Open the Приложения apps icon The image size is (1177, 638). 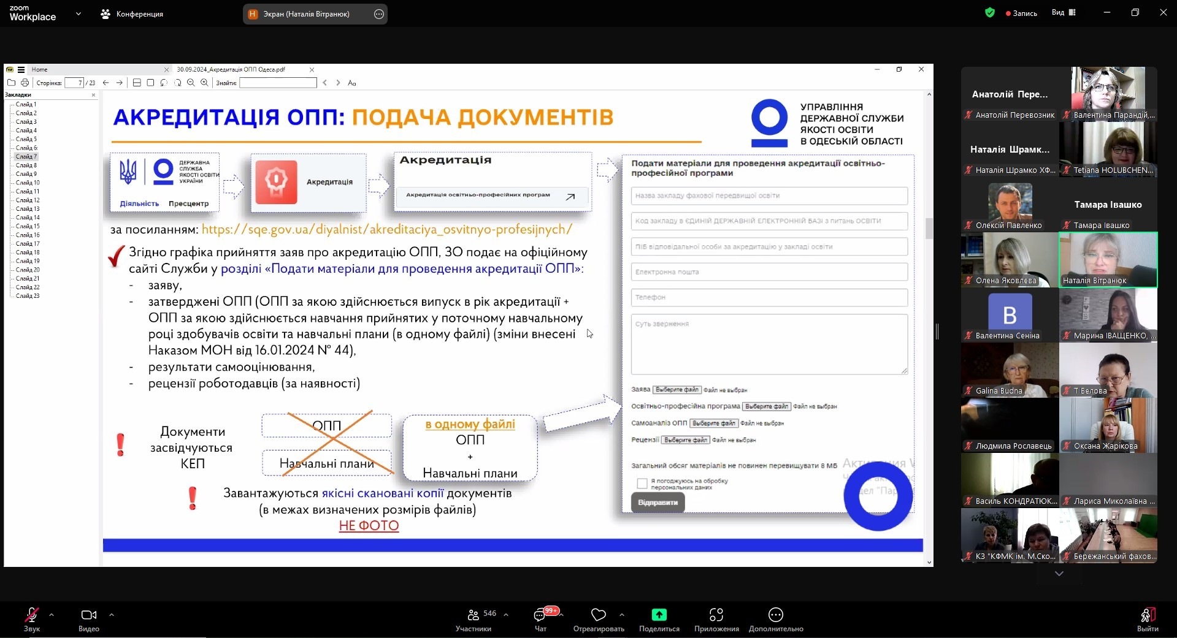tap(716, 615)
